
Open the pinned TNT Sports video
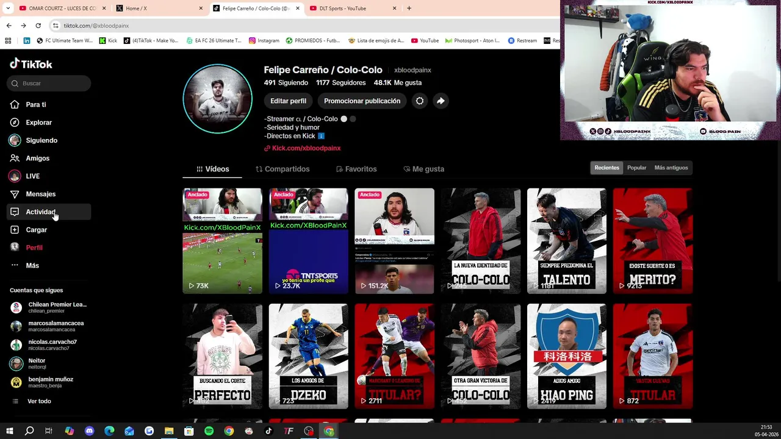tap(309, 241)
